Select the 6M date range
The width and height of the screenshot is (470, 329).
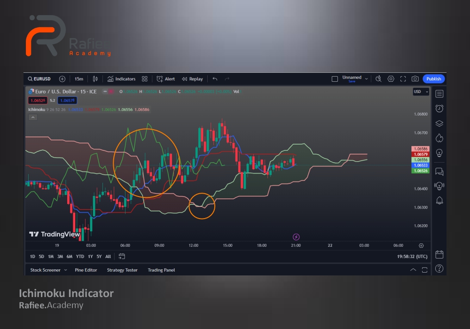click(69, 257)
